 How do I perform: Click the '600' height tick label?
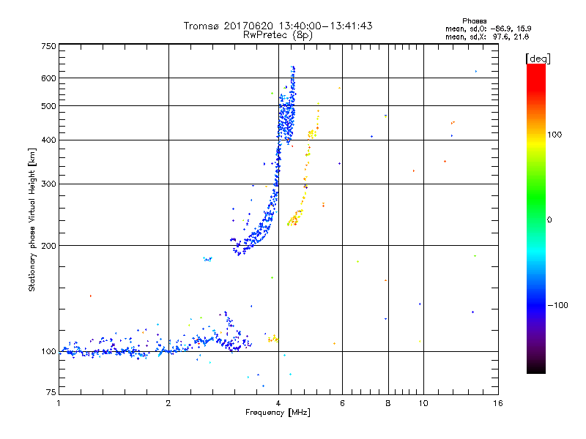point(48,78)
